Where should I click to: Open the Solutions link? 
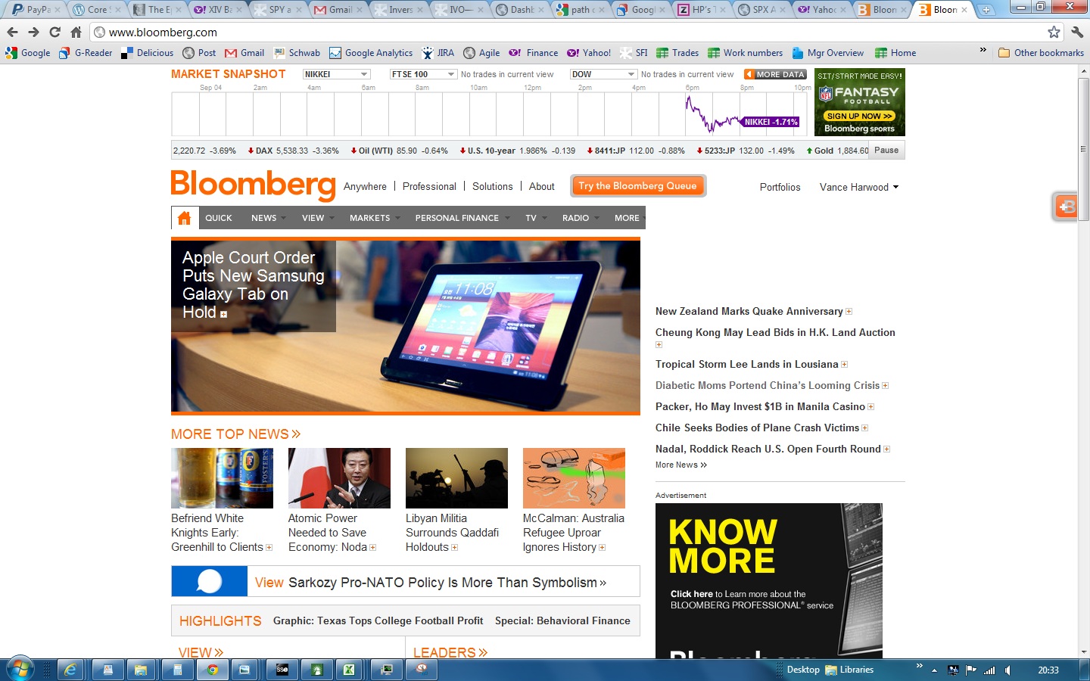[x=492, y=186]
